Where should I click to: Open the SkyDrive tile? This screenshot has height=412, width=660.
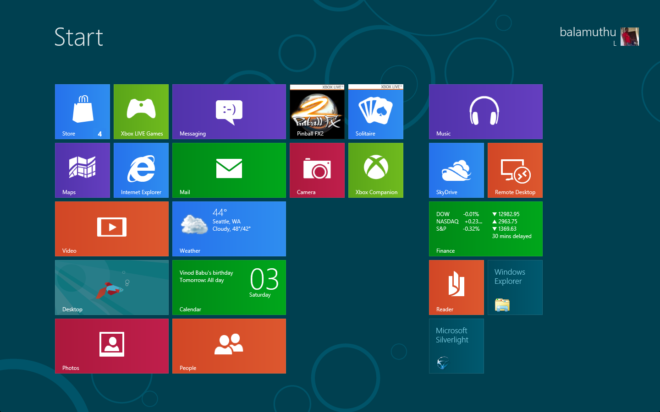click(456, 170)
